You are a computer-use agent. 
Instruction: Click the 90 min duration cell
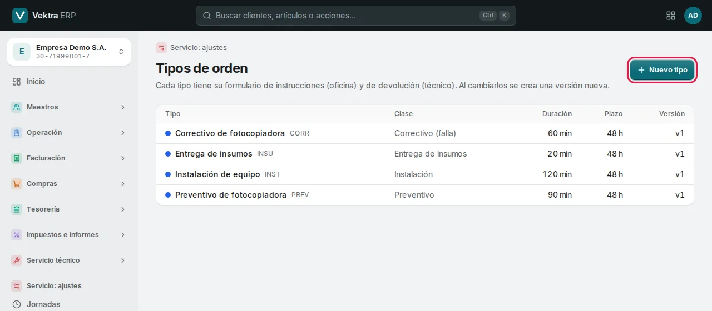[x=560, y=195]
